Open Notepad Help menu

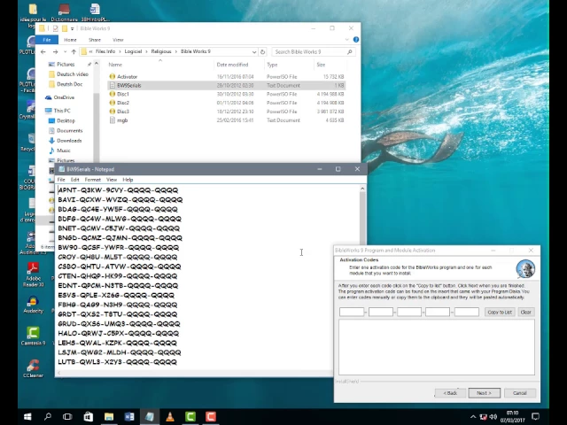pyautogui.click(x=128, y=180)
